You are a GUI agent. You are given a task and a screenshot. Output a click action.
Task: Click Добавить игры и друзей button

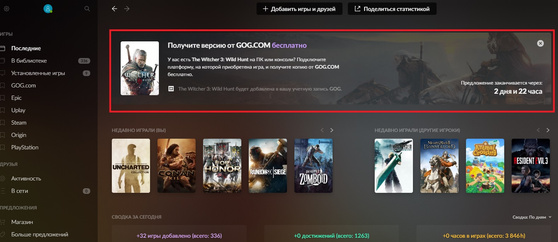click(x=299, y=9)
